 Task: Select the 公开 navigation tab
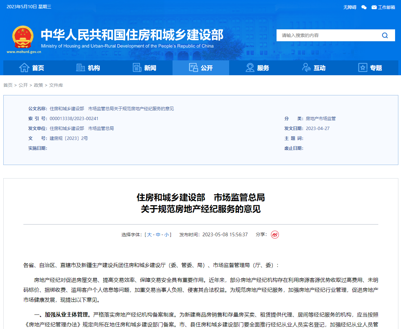(x=201, y=68)
